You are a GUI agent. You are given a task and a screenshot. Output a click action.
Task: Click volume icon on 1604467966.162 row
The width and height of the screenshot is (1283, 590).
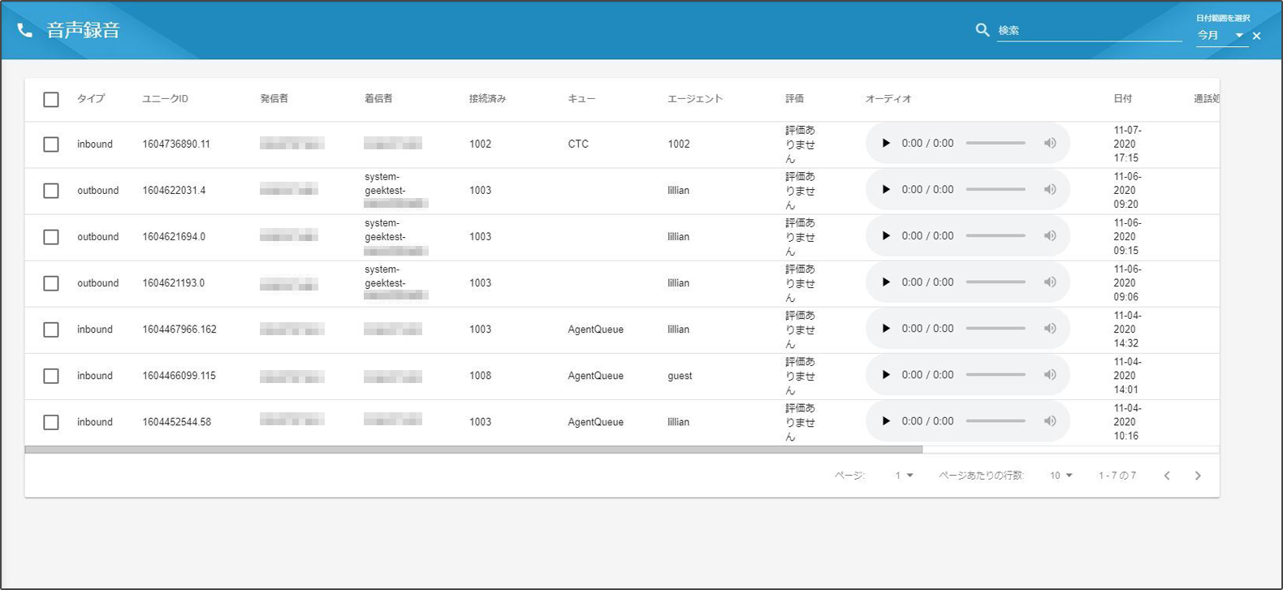(x=1050, y=329)
